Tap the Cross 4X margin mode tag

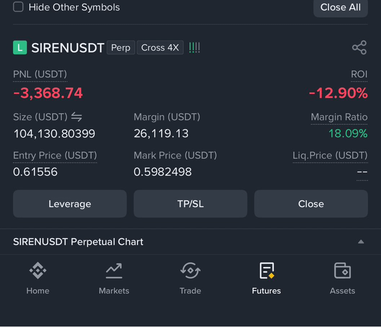click(160, 47)
